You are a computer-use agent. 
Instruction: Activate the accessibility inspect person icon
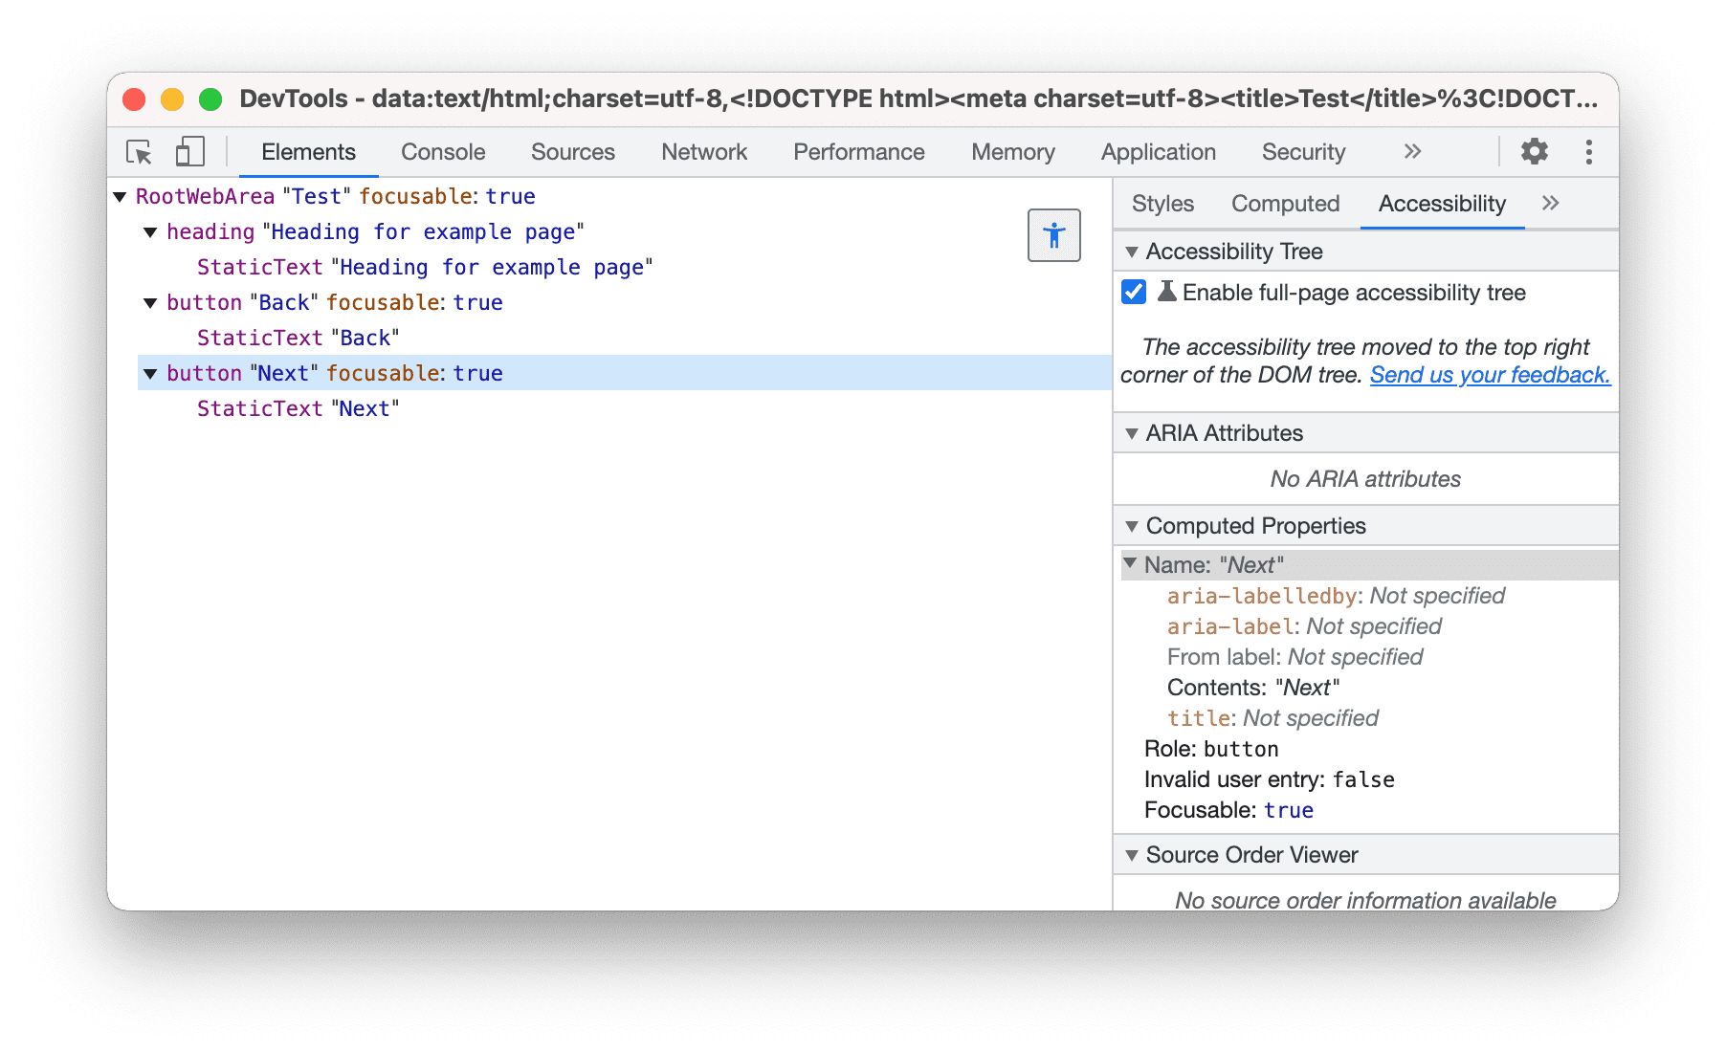pyautogui.click(x=1053, y=234)
